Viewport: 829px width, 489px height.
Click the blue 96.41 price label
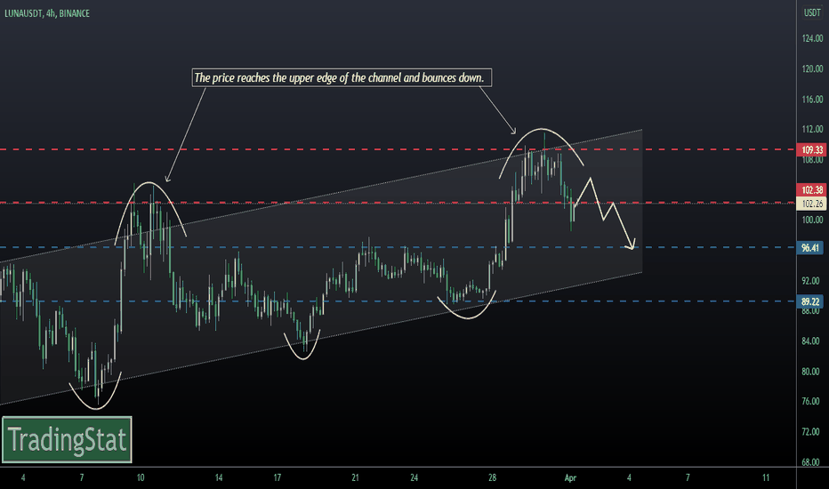click(810, 248)
